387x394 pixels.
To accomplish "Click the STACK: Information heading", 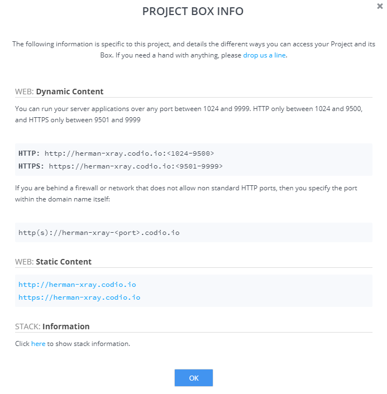I will tap(52, 326).
